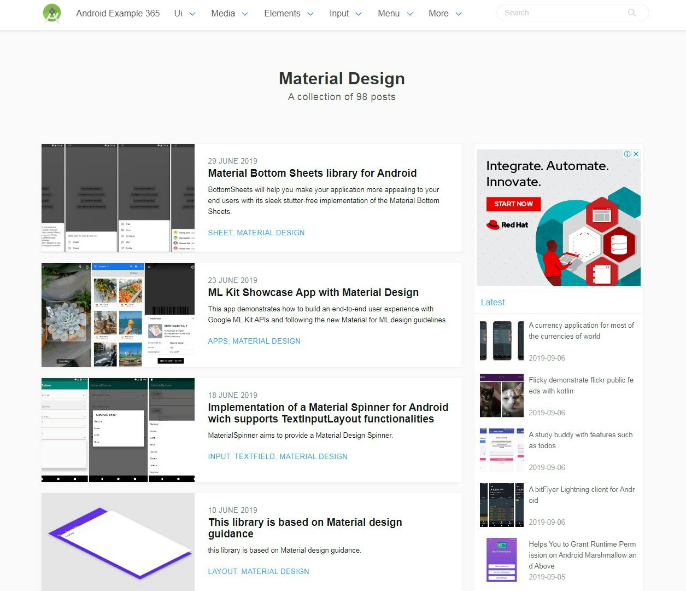Click the START NOW ad button
This screenshot has height=591, width=686.
pos(513,204)
